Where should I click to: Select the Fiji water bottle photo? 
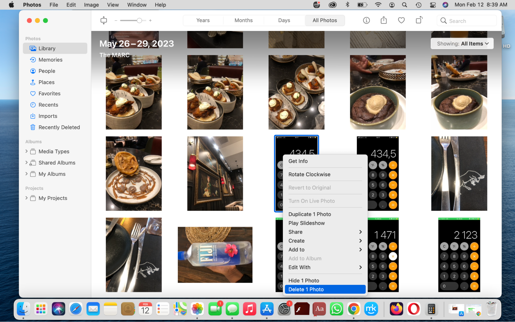tap(215, 255)
